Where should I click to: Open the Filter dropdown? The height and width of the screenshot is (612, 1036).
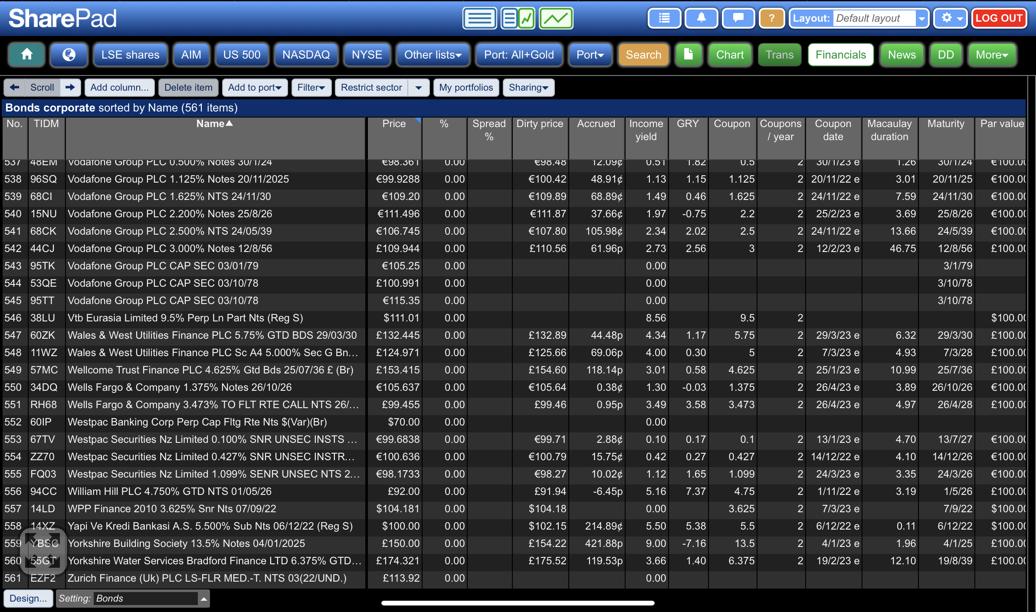[x=311, y=87]
